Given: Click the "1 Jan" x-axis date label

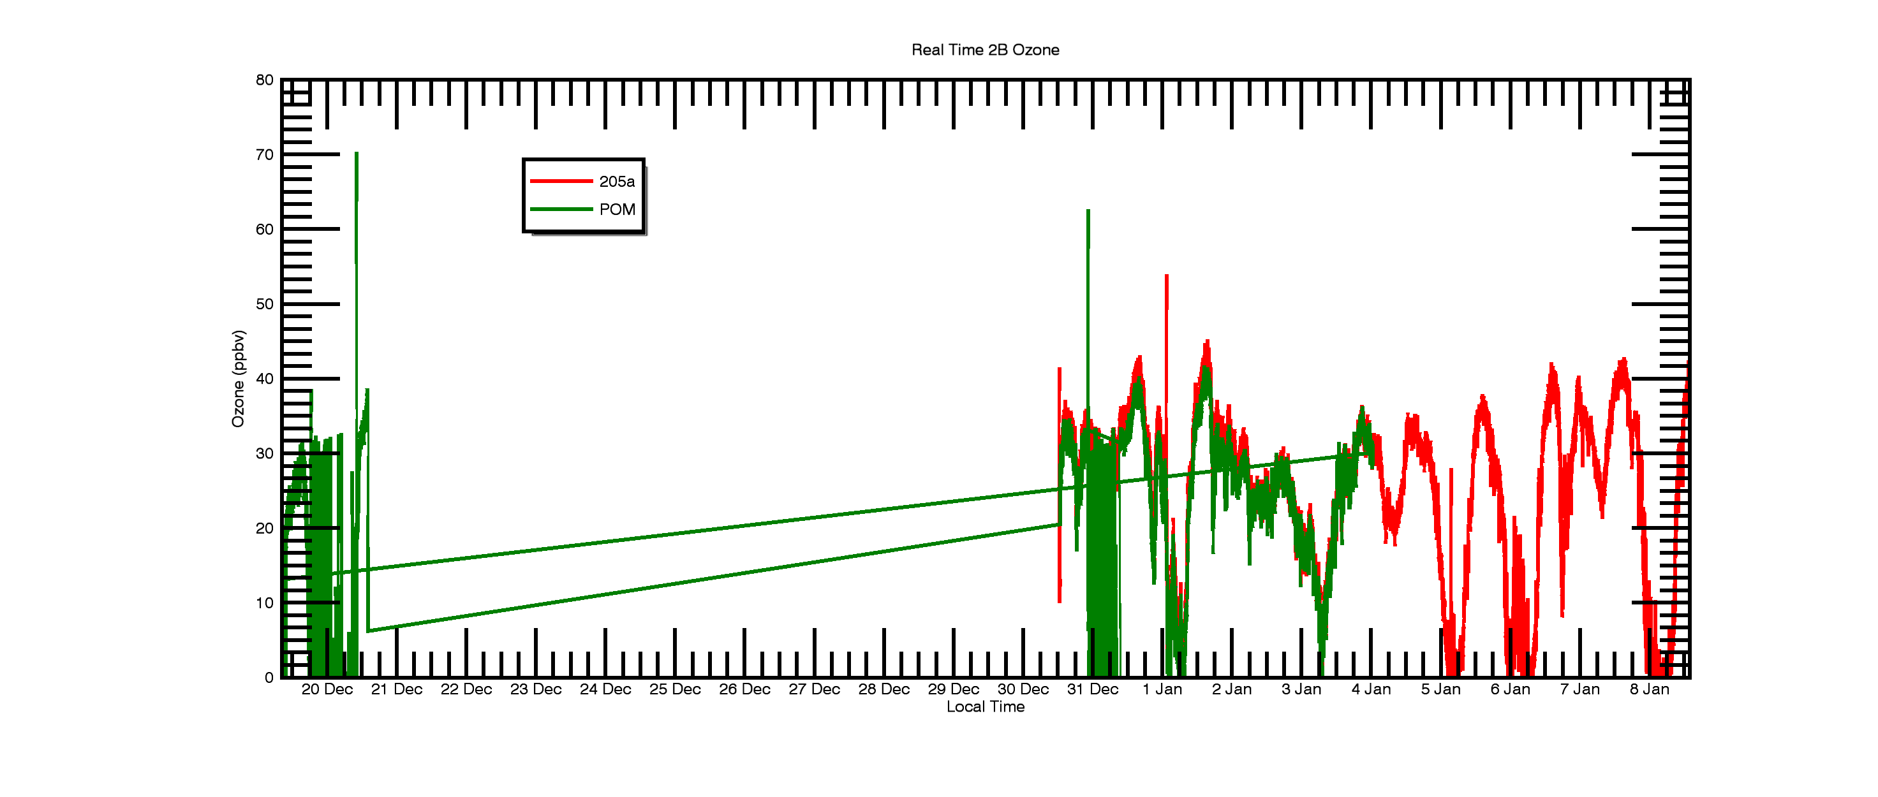Looking at the screenshot, I should coord(1162,689).
